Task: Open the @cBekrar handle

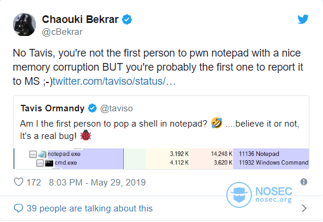Action: 62,32
